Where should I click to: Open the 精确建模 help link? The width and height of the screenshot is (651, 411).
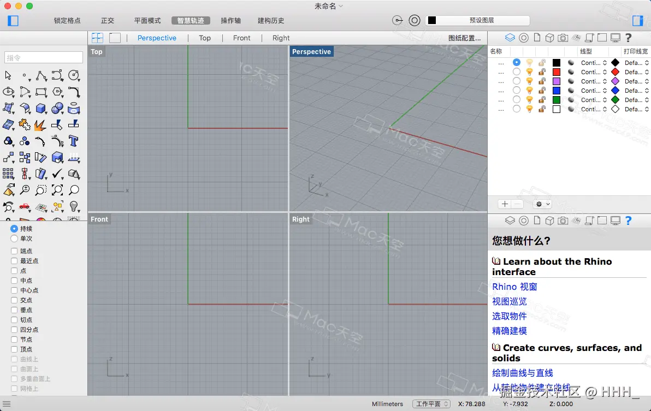(510, 331)
